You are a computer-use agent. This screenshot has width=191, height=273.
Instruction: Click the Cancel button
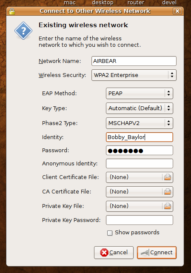click(x=114, y=253)
